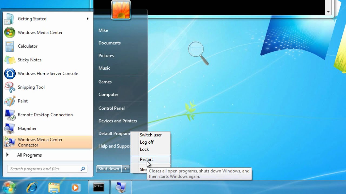
Task: Switch to Command Prompt taskbar button
Action: [99, 187]
